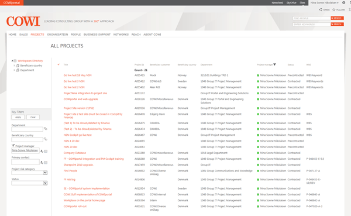This screenshot has height=216, width=351.
Task: Click the filter funnel icon on Project manager column
Action: point(275,64)
